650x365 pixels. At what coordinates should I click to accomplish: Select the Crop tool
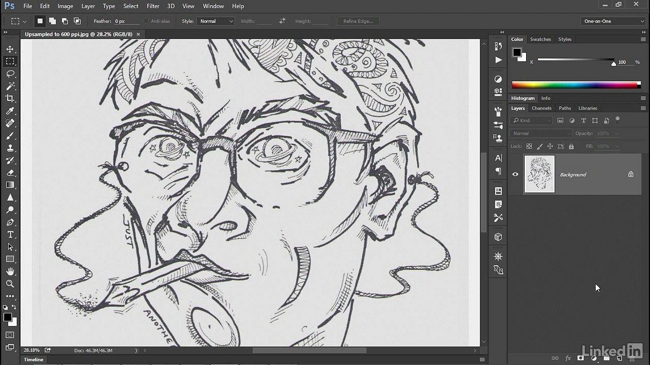(10, 98)
